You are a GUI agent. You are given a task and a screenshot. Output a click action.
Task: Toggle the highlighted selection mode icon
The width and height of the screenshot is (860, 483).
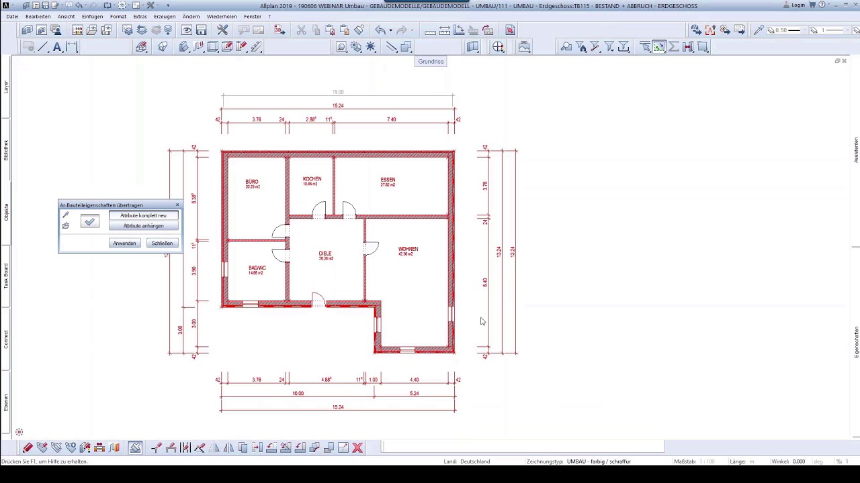(x=659, y=47)
